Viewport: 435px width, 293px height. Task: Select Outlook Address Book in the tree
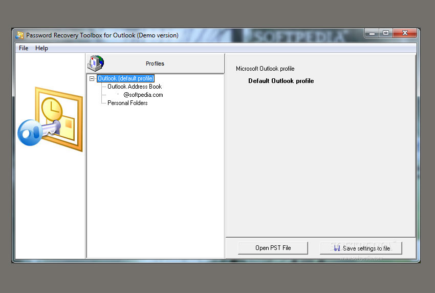tap(135, 87)
